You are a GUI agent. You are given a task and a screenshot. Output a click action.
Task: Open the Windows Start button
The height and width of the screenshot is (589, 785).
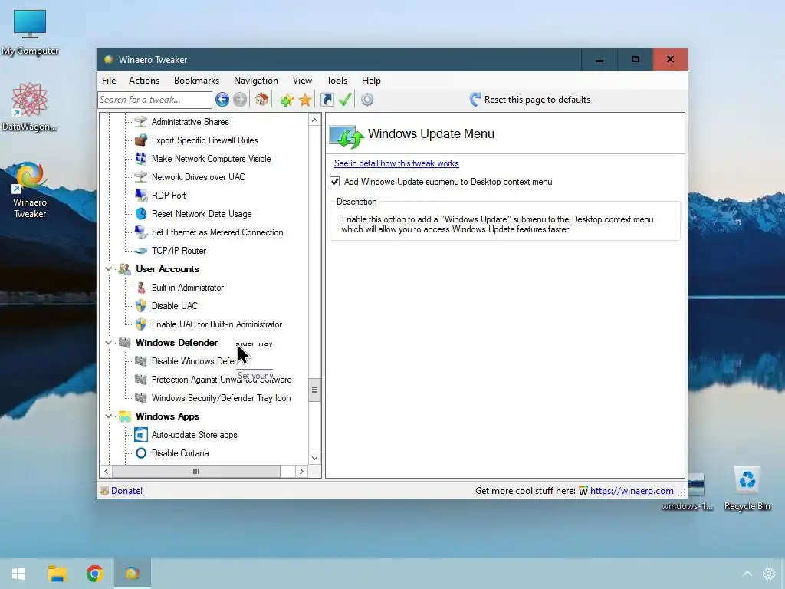pyautogui.click(x=18, y=574)
